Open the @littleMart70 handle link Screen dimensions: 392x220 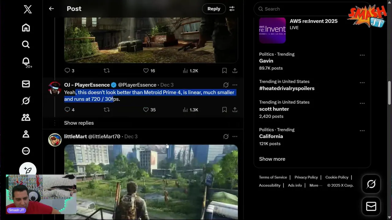pyautogui.click(x=104, y=137)
